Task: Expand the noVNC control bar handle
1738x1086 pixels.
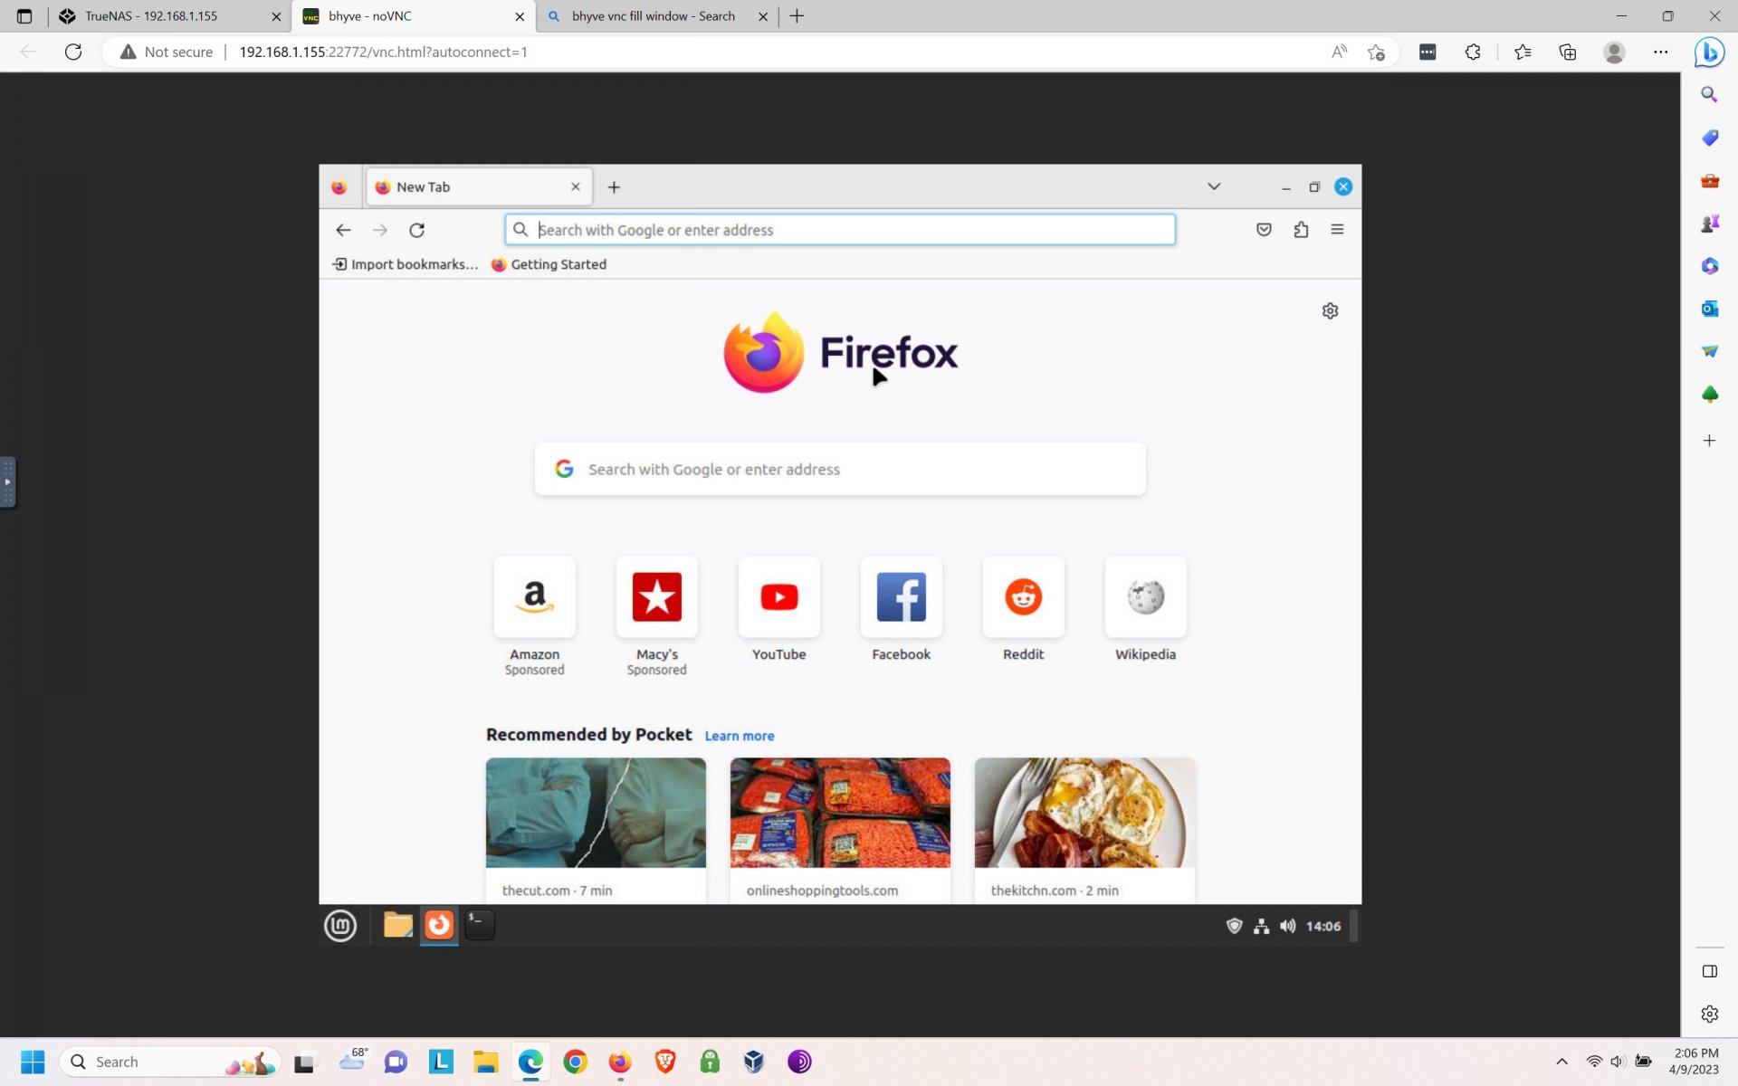Action: [7, 482]
